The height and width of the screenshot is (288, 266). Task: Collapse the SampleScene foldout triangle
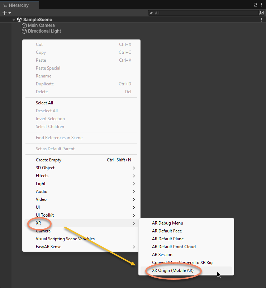tap(14, 20)
